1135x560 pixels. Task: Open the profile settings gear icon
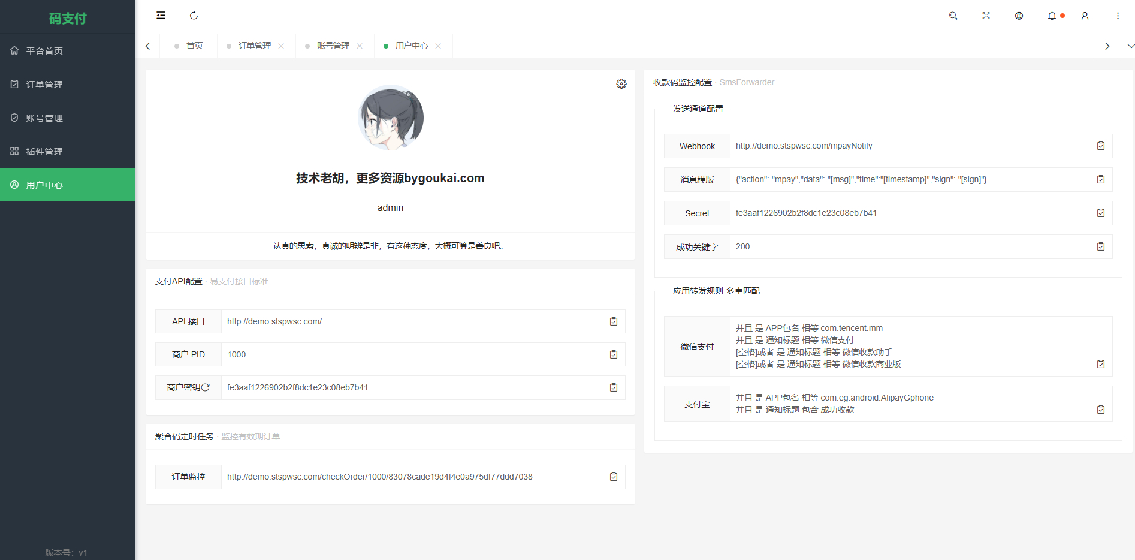(x=621, y=84)
